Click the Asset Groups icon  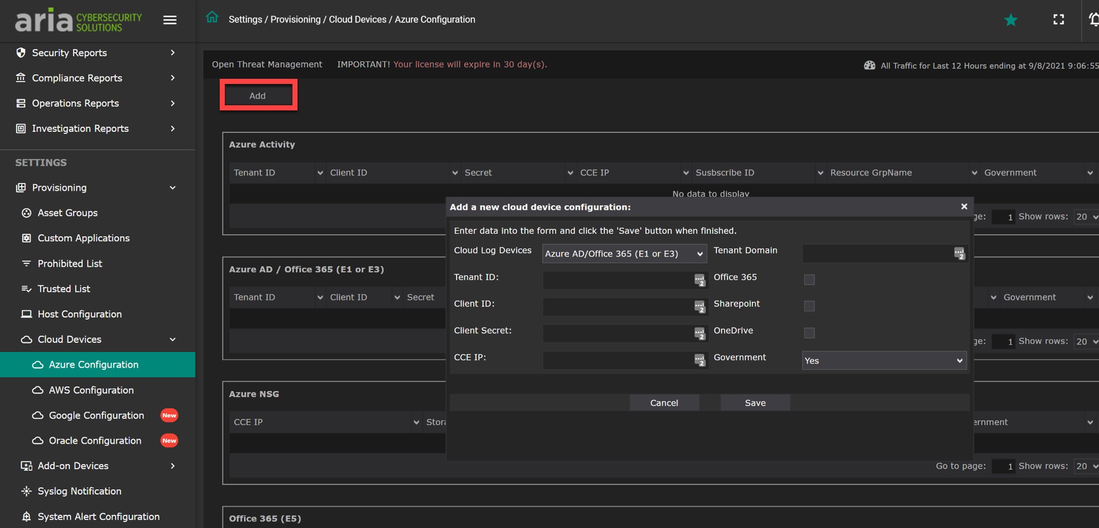[26, 213]
